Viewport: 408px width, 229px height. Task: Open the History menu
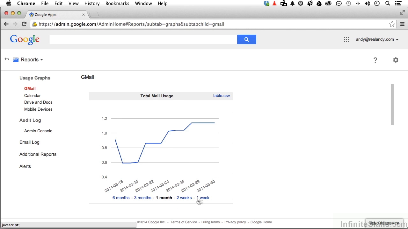[92, 3]
